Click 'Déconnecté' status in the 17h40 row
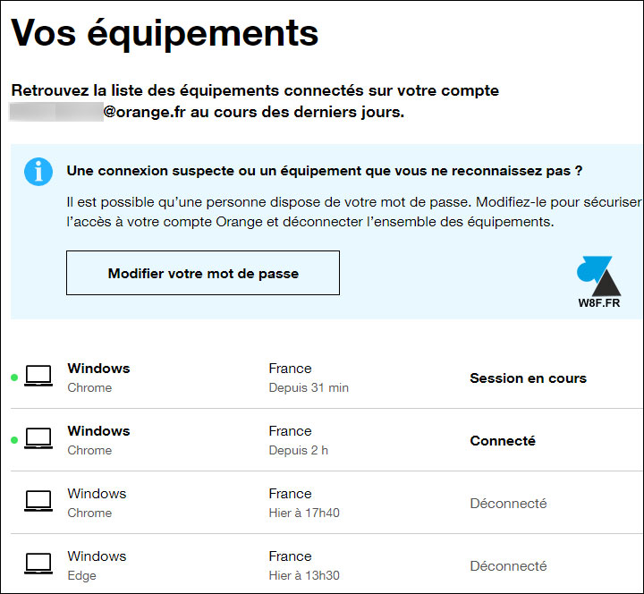This screenshot has height=594, width=644. [x=508, y=504]
